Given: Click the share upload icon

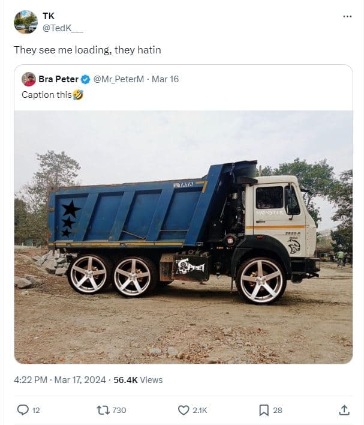Looking at the screenshot, I should tap(344, 409).
